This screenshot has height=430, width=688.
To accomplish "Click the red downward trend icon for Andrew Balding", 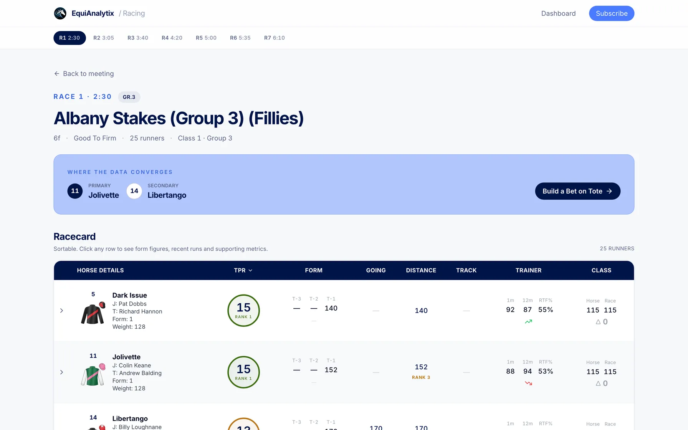I will click(x=528, y=383).
